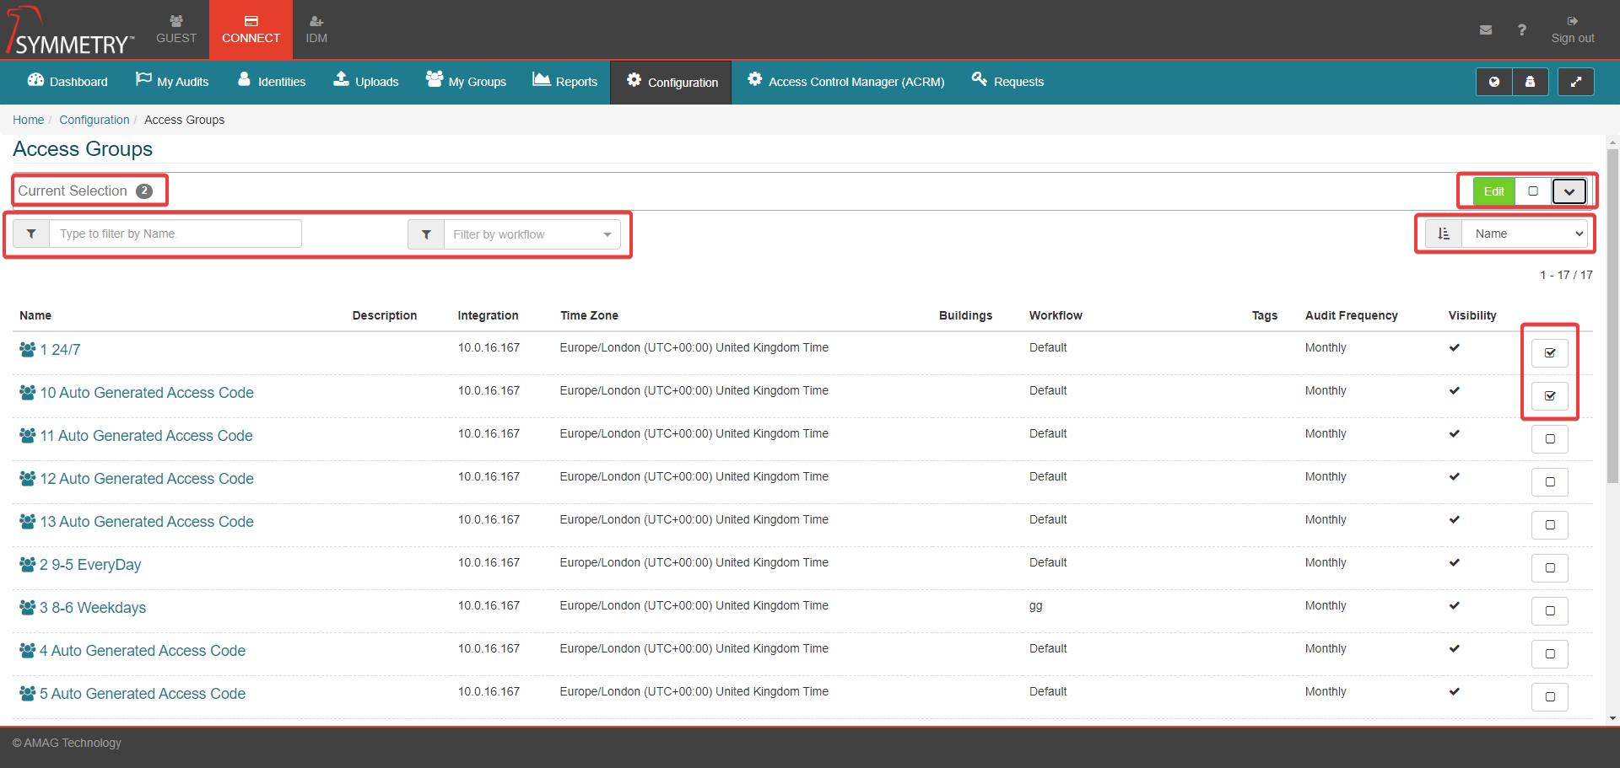Image resolution: width=1620 pixels, height=768 pixels.
Task: Click the visibility checkmark for 1 24/7
Action: click(1455, 347)
